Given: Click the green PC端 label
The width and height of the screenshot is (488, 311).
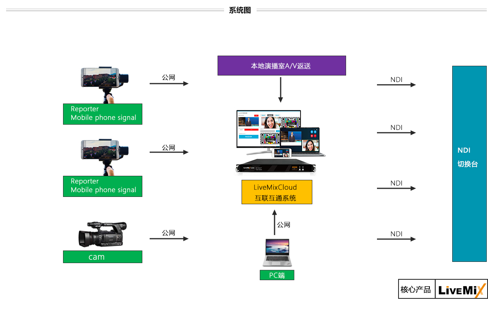Looking at the screenshot, I should pyautogui.click(x=277, y=275).
